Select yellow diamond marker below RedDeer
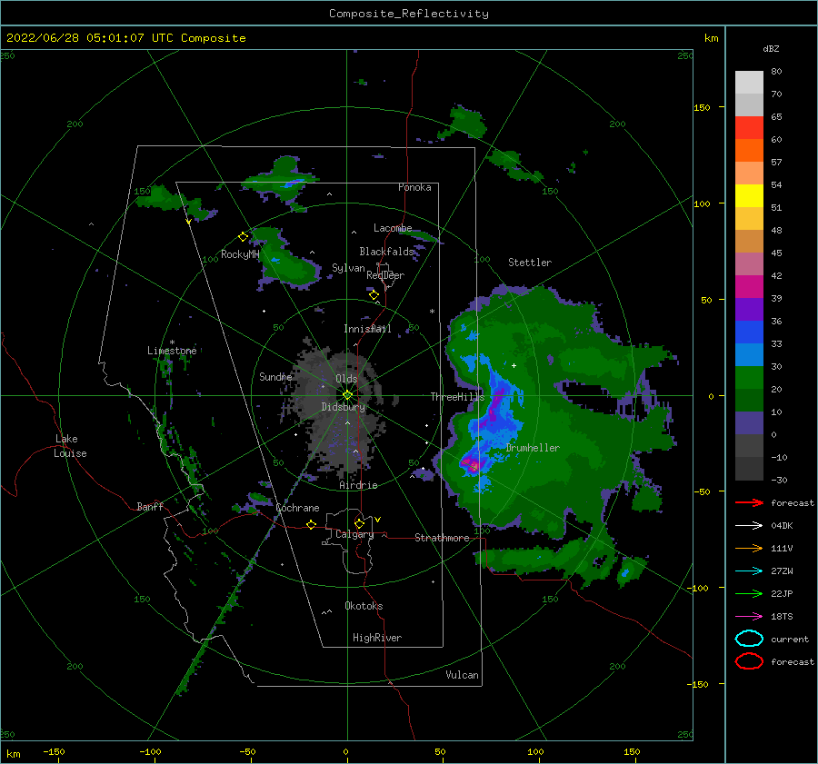 [x=374, y=295]
